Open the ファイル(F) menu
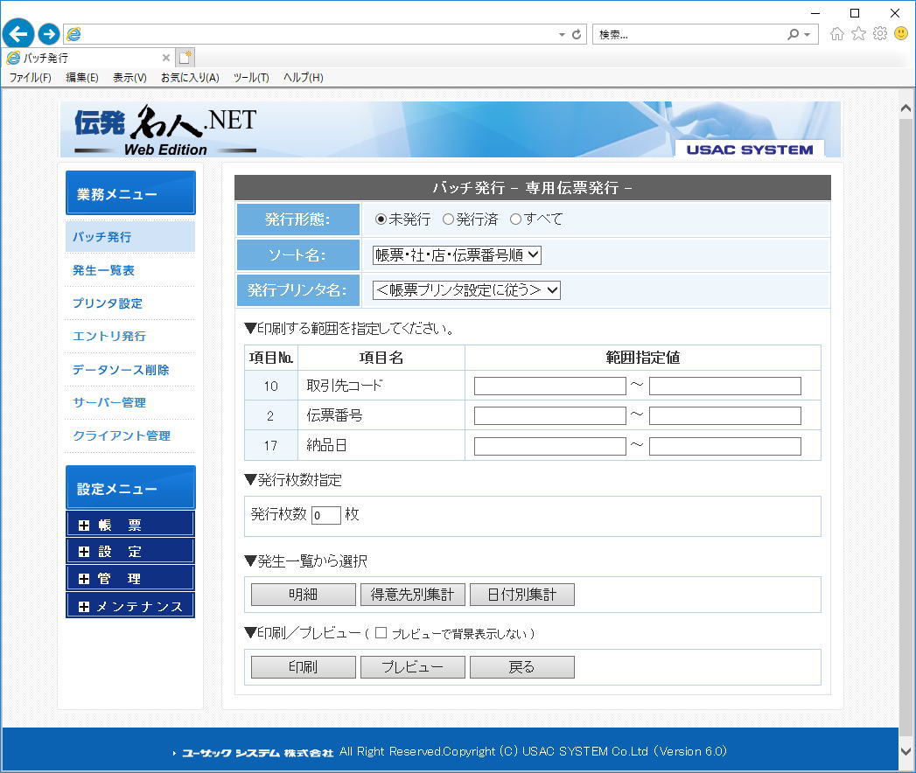The width and height of the screenshot is (916, 773). point(31,78)
